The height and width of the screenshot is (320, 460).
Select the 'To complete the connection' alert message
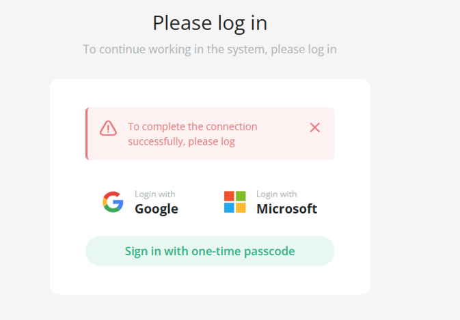193,134
